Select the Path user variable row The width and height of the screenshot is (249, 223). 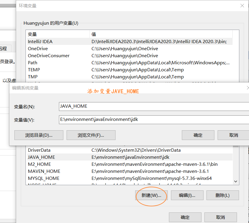click(x=130, y=63)
